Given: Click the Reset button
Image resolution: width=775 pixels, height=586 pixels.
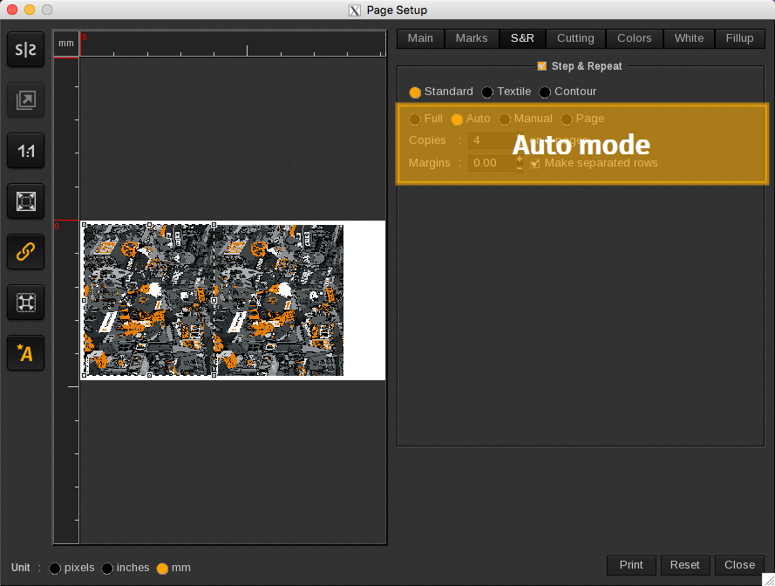Looking at the screenshot, I should (684, 565).
